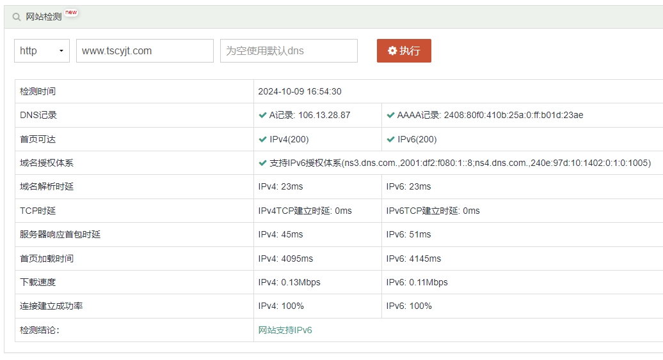Click the IPv6 首页加载时间 value 4145ms

tap(425, 259)
